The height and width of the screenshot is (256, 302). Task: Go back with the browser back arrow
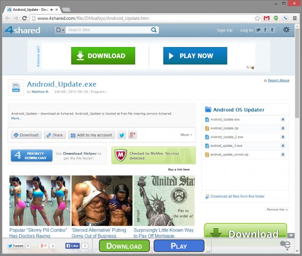(8, 18)
